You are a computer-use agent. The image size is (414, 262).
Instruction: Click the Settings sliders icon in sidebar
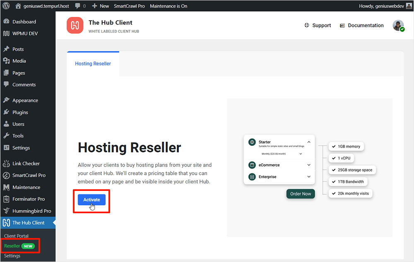6,148
